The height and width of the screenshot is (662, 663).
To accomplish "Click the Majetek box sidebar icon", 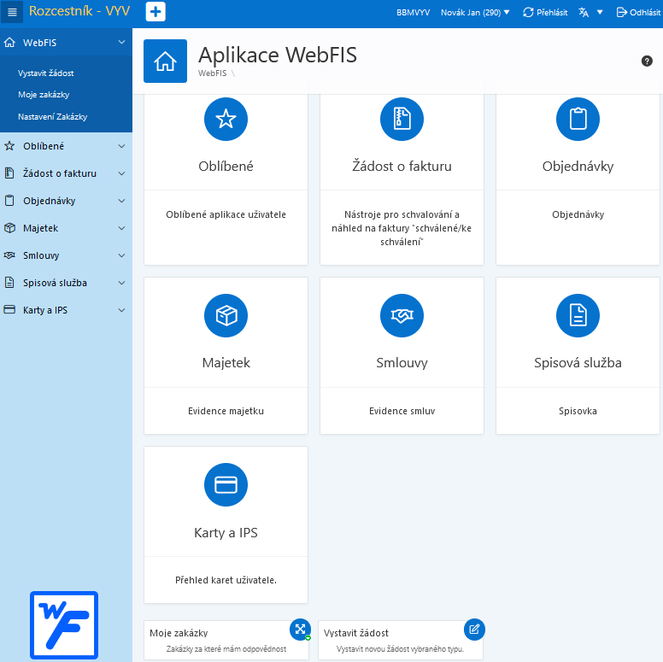I will coord(9,228).
